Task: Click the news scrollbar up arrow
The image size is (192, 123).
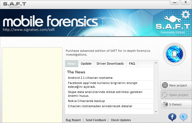Action: [x=156, y=63]
